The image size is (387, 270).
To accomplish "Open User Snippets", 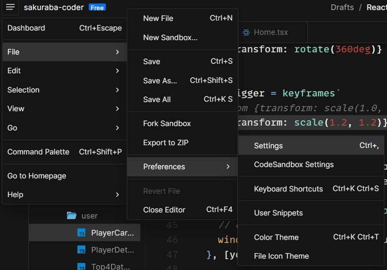I will click(x=311, y=213).
